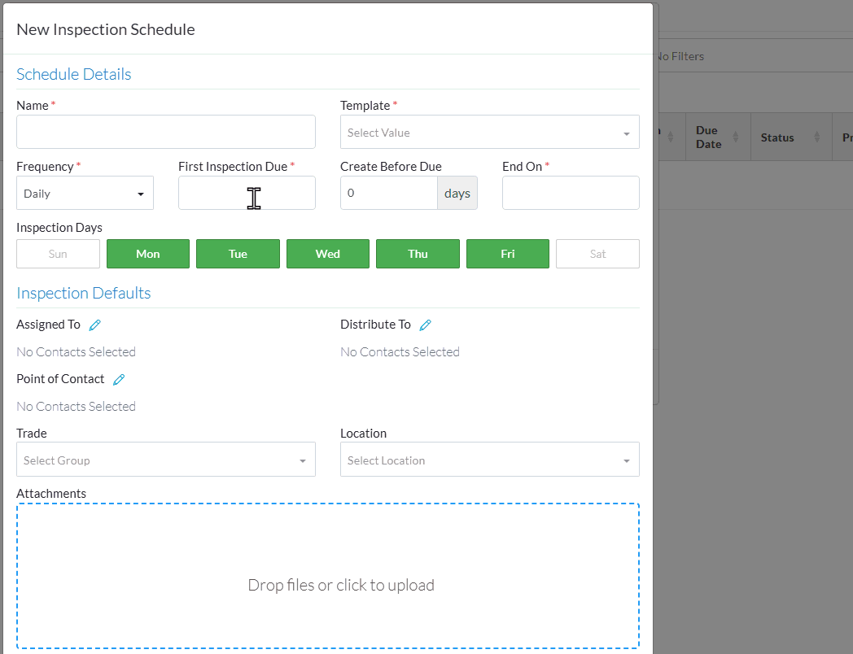Viewport: 853px width, 654px height.
Task: Click the Inspection Defaults section heading
Action: point(84,294)
